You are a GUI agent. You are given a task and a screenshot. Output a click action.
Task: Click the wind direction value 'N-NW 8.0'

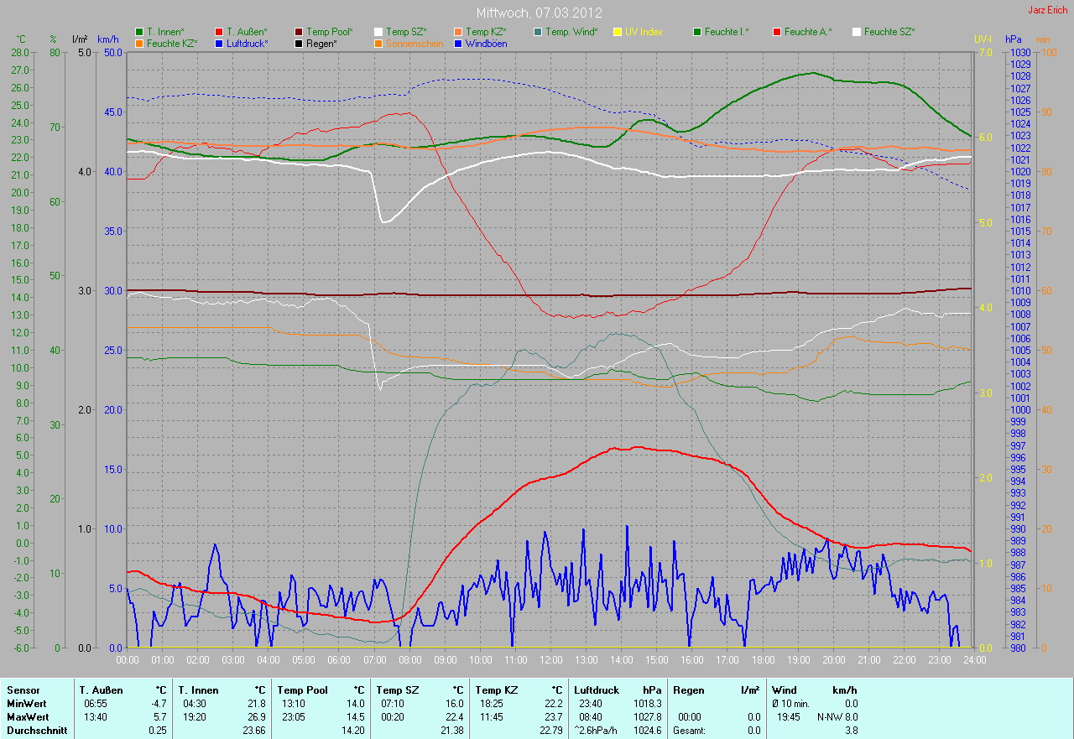(837, 717)
